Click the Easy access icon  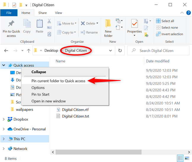tap(118, 27)
